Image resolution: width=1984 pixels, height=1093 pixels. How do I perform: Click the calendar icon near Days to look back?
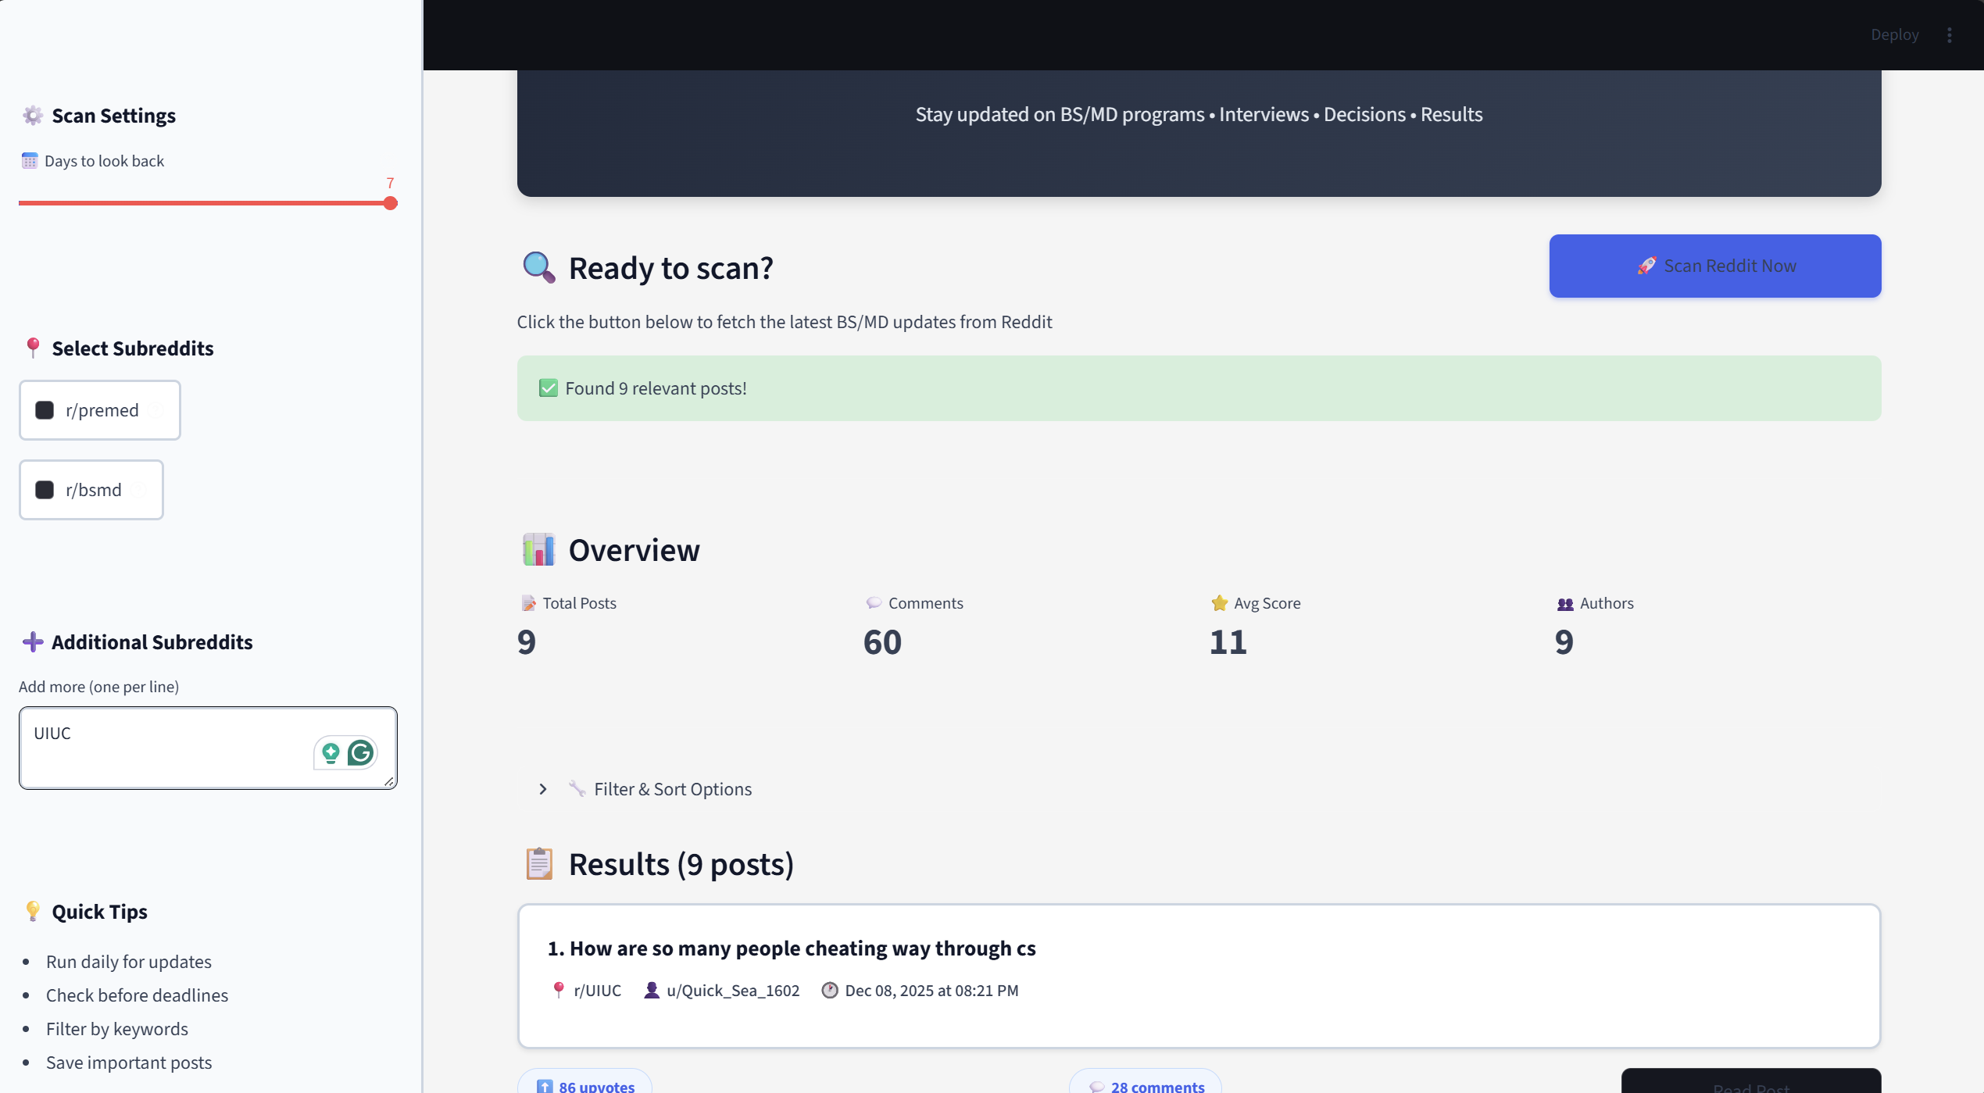[x=29, y=160]
